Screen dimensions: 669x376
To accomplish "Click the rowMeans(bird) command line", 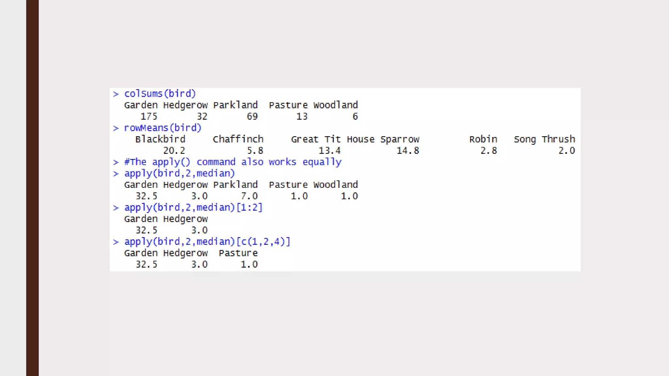I will coord(162,128).
